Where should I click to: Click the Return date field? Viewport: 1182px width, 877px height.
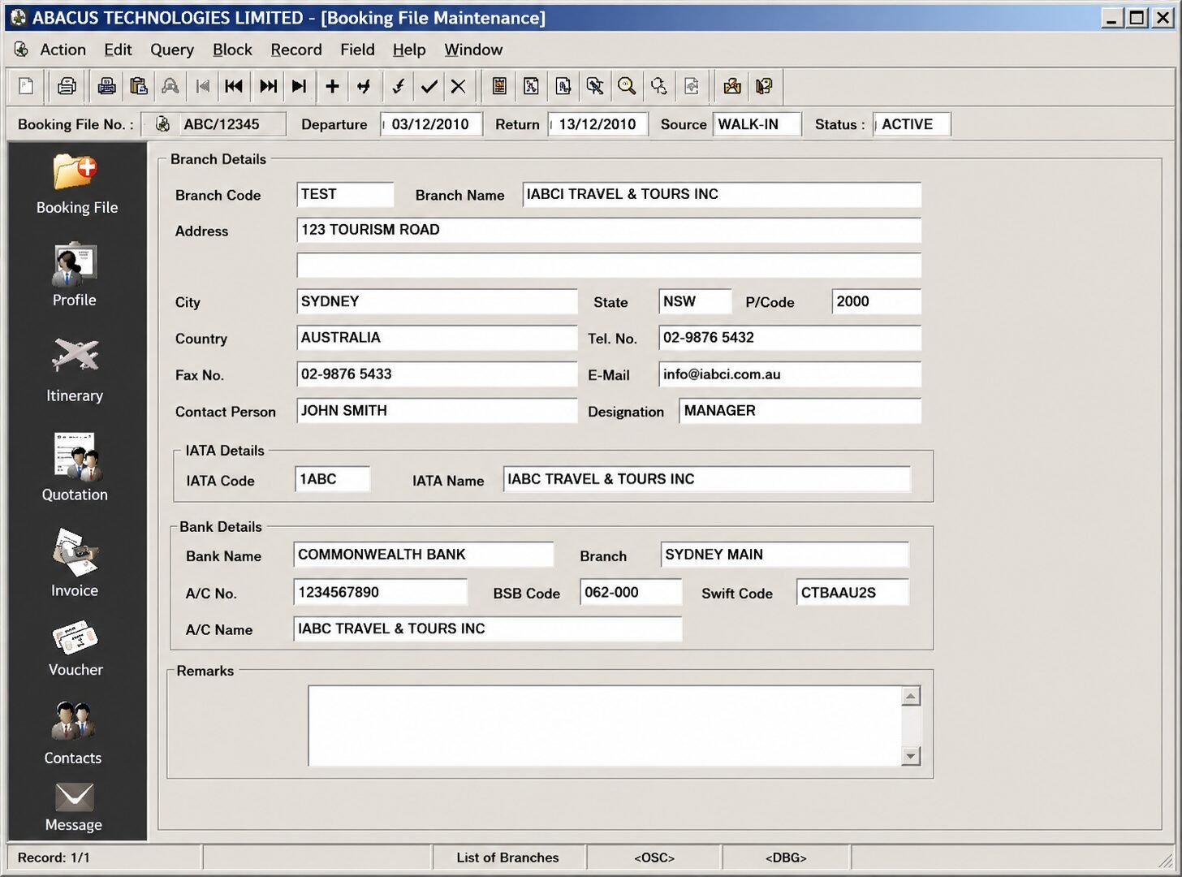[x=598, y=124]
